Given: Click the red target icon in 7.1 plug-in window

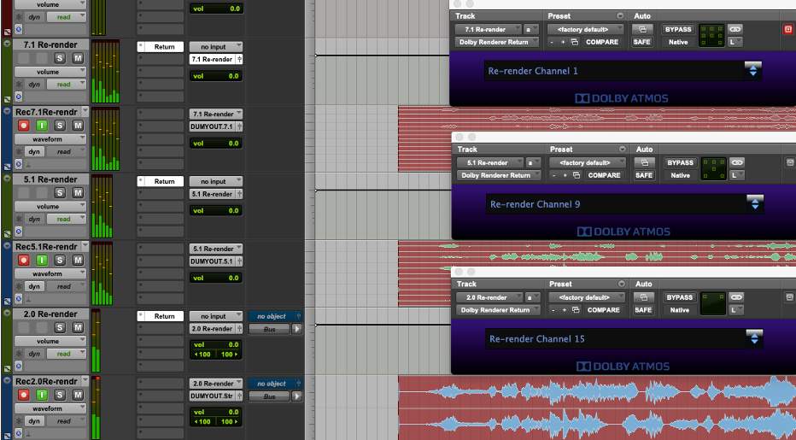Looking at the screenshot, I should click(787, 29).
